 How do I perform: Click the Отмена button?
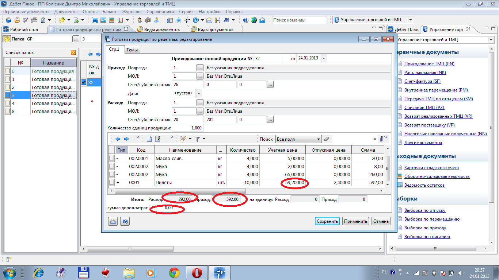pos(381,221)
